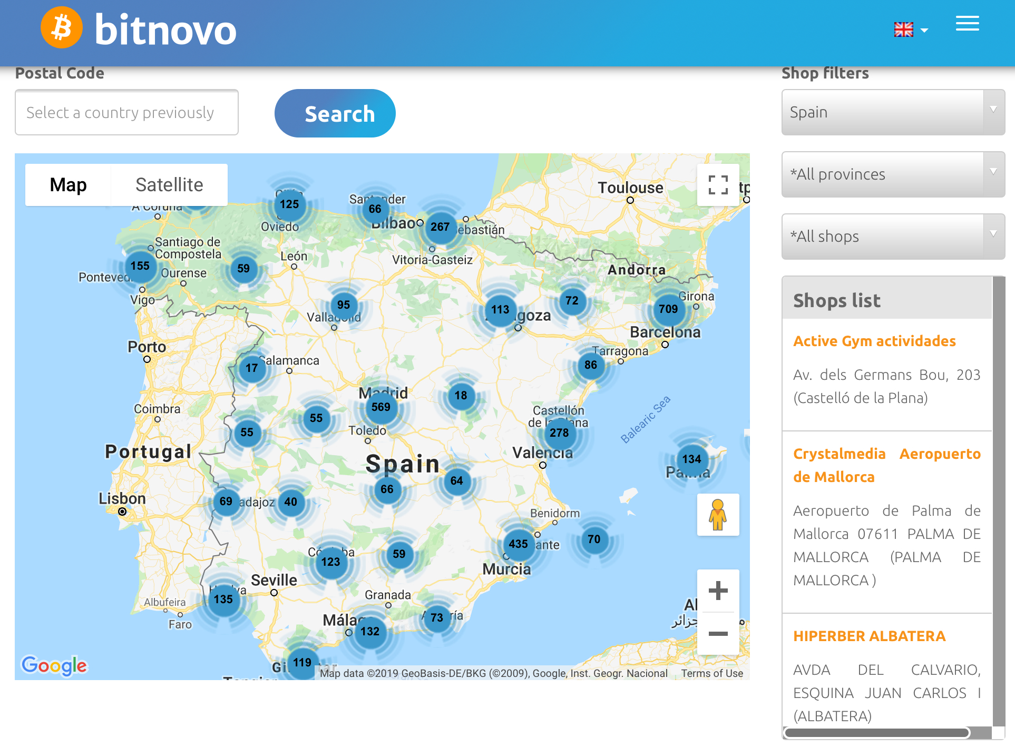1015x747 pixels.
Task: Expand the All provinces dropdown
Action: click(x=893, y=174)
